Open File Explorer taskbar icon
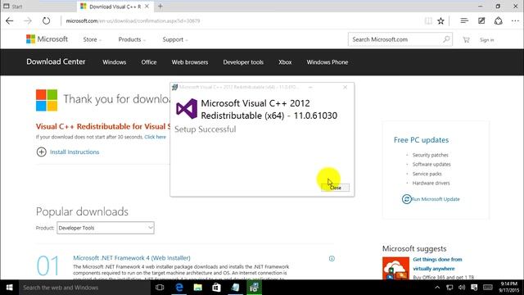 (x=198, y=288)
